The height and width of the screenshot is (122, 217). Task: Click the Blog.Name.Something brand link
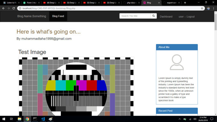coord(32,16)
